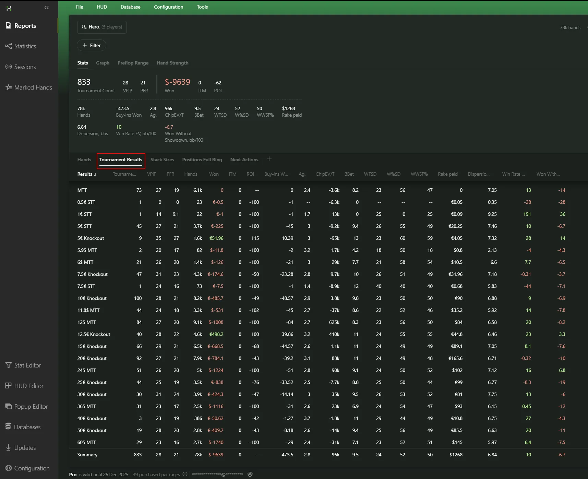Open the Popup Editor
The image size is (588, 479).
[x=31, y=407]
